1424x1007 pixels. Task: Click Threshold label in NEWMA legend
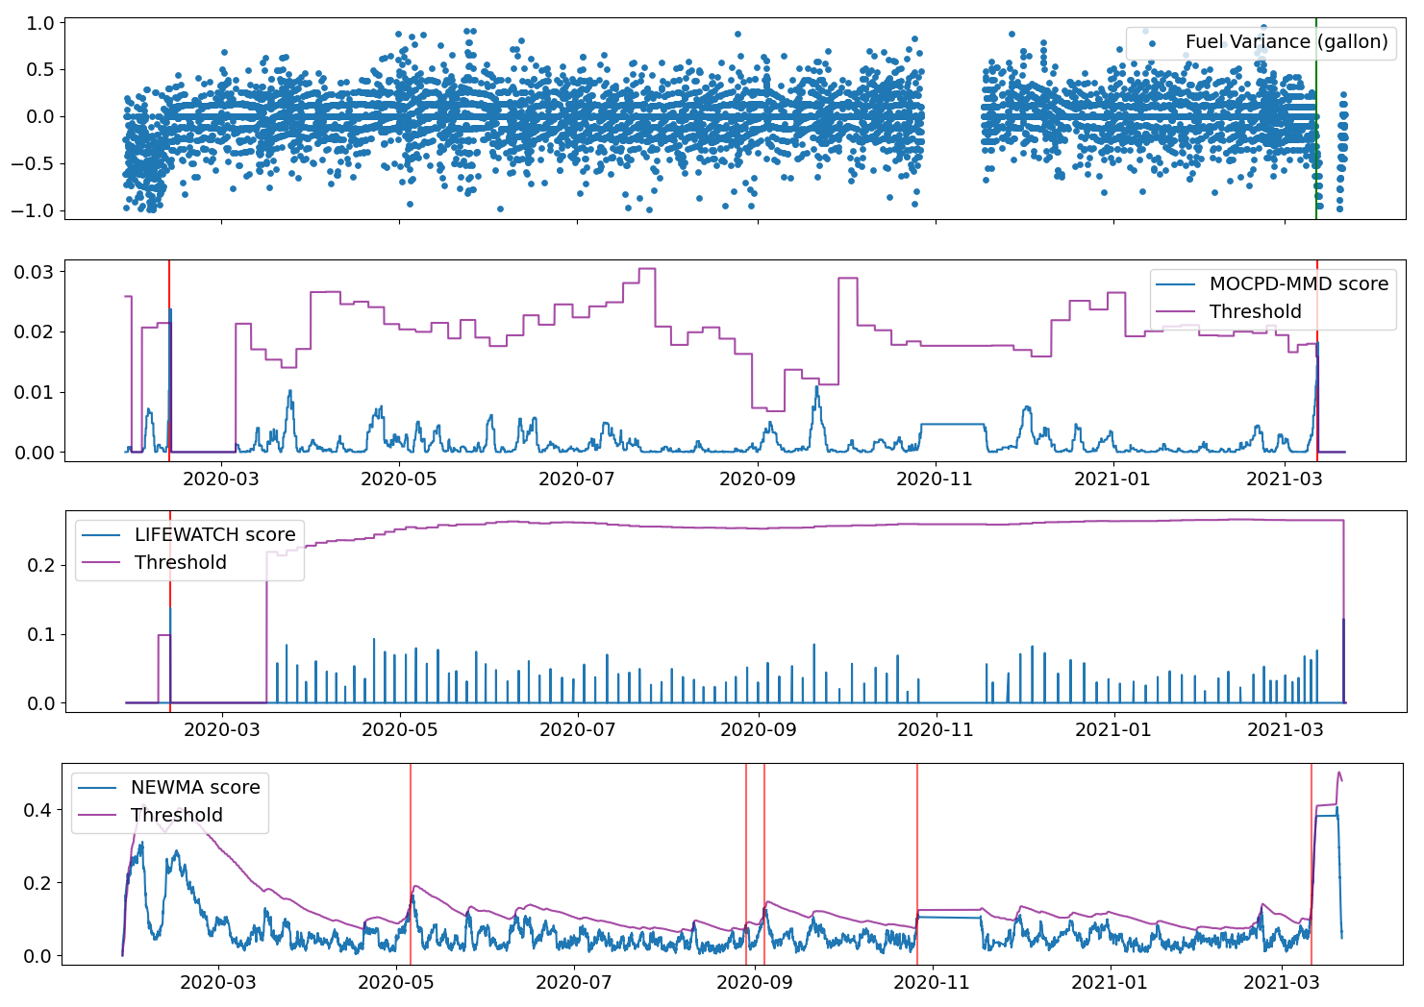(177, 815)
